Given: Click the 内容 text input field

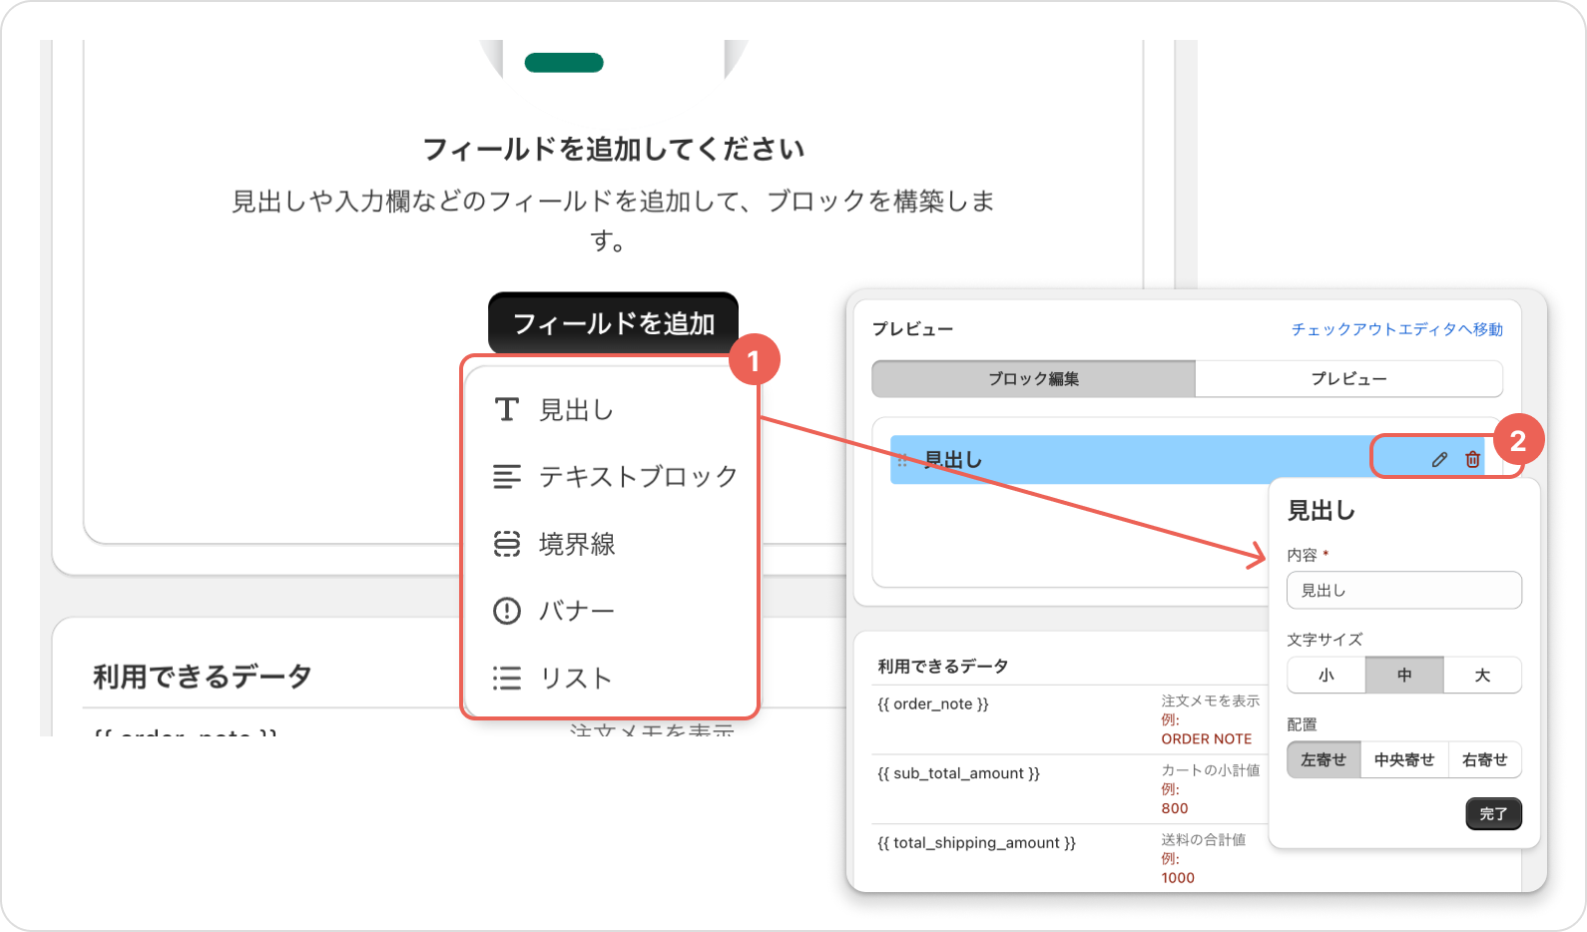Looking at the screenshot, I should [x=1403, y=591].
